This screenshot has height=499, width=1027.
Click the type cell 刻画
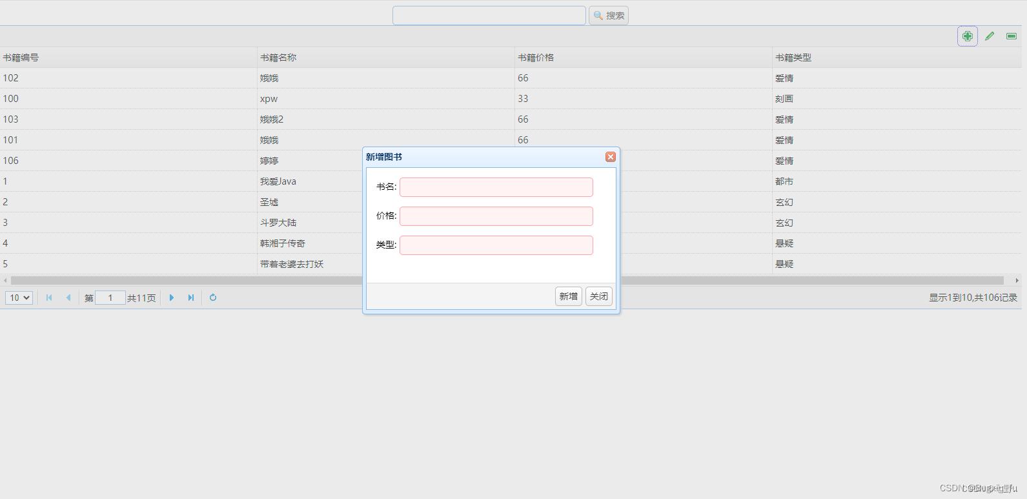click(x=897, y=99)
